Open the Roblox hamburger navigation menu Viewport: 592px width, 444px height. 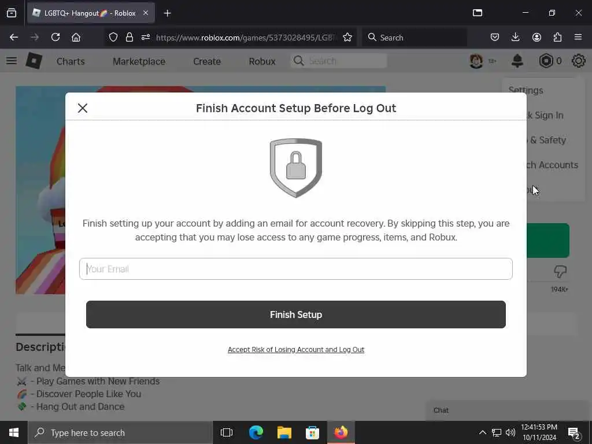(12, 61)
